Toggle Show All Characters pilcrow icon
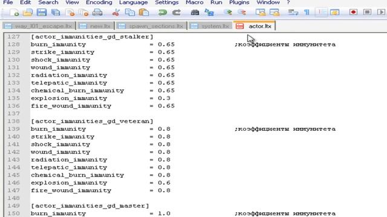The height and width of the screenshot is (217, 387). [x=307, y=12]
